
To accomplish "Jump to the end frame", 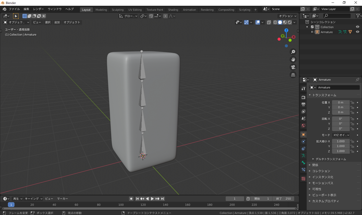I will pos(163,199).
